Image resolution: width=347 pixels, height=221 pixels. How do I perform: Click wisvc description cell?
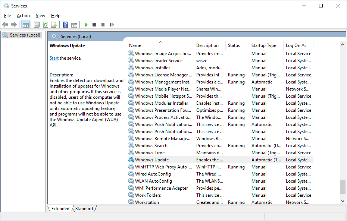click(x=201, y=60)
